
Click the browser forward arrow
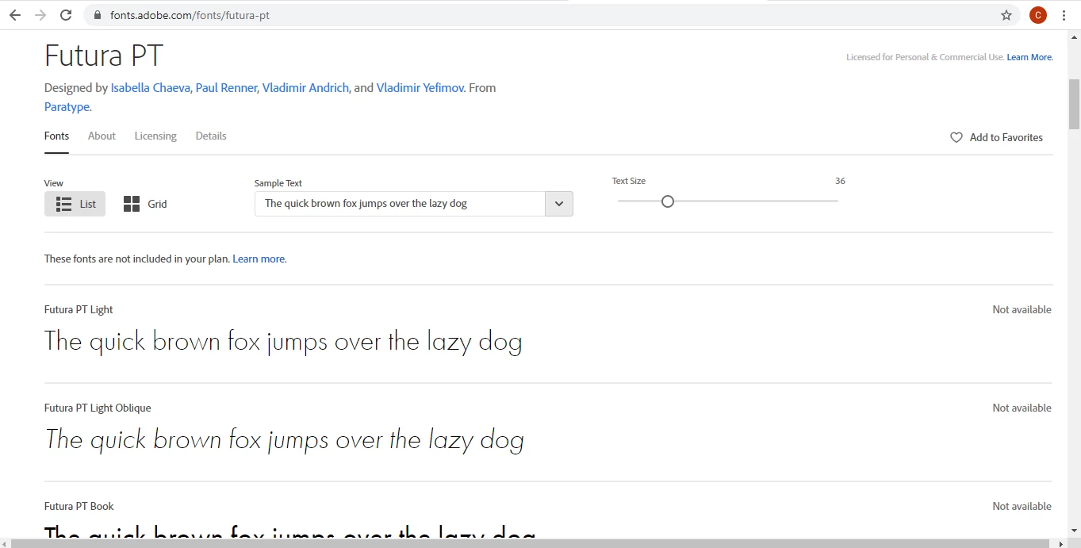40,15
